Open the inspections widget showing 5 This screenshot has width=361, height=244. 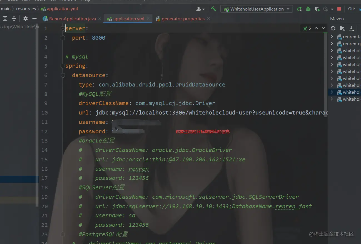coord(307,28)
